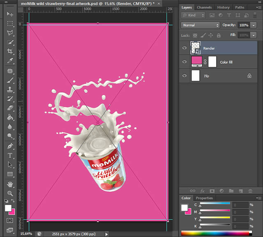Select the Layers tab
Screen dimensions: 263x237
[187, 7]
